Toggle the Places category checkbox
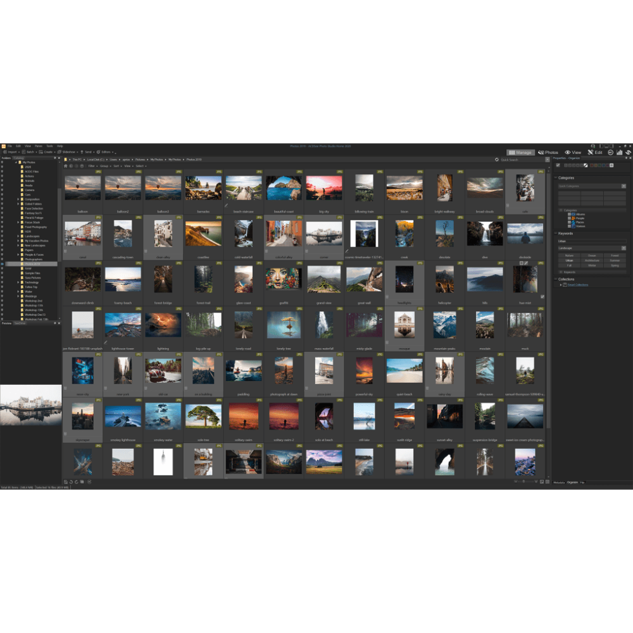This screenshot has width=633, height=633. click(569, 222)
